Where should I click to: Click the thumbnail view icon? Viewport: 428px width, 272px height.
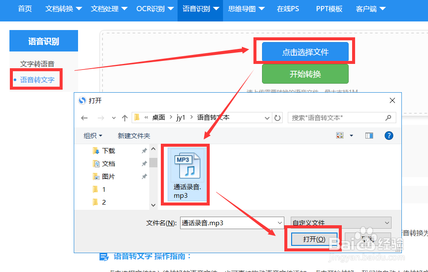click(341, 135)
